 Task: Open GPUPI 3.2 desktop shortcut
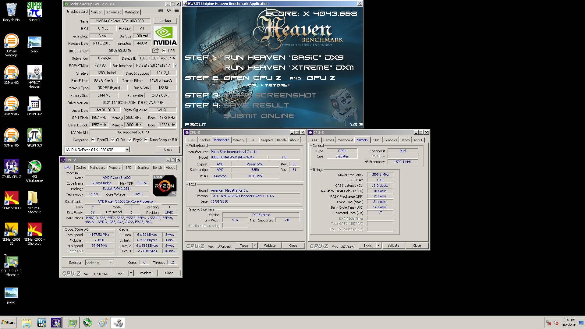coord(34,106)
